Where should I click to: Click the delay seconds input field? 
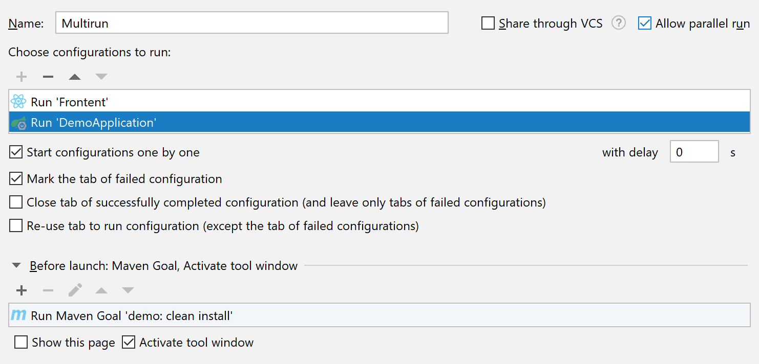pyautogui.click(x=694, y=152)
